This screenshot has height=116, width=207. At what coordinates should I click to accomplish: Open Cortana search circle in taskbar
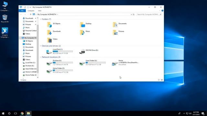coord(9,113)
